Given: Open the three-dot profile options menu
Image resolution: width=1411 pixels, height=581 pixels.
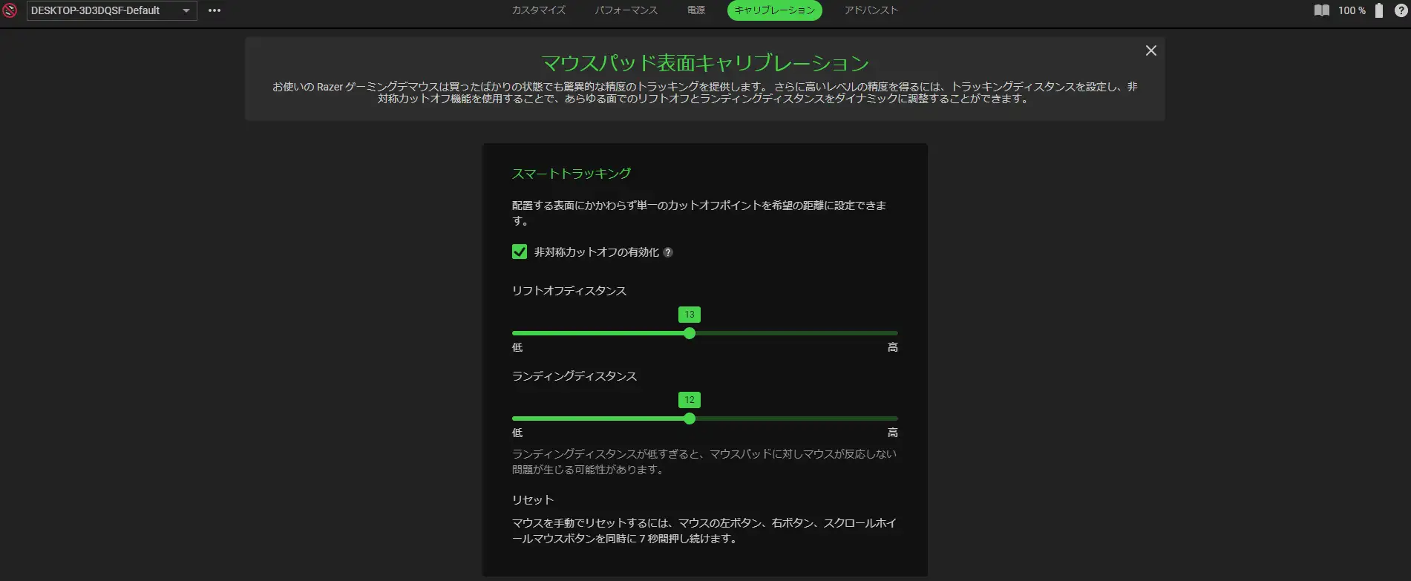Looking at the screenshot, I should (215, 10).
